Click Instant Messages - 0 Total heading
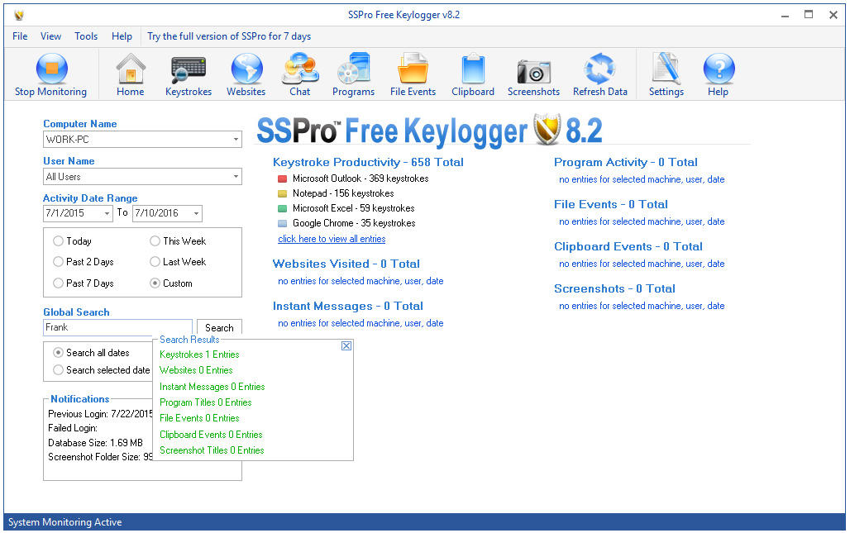Viewport: 850px width, 533px height. click(x=347, y=306)
